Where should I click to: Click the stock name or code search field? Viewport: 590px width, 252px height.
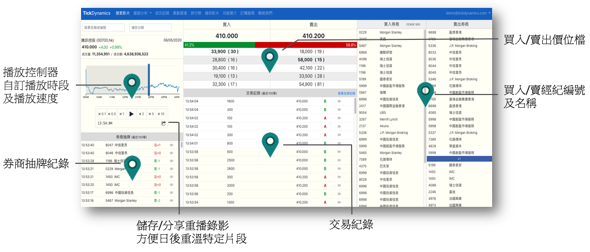104,27
